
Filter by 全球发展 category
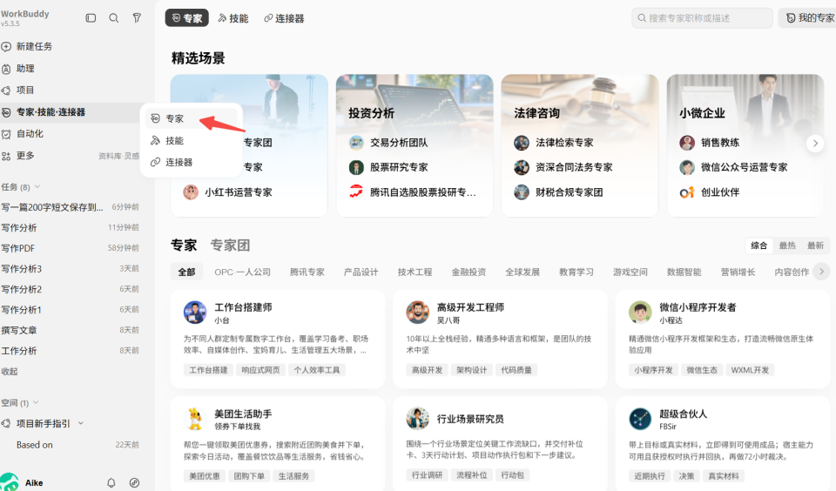click(522, 272)
